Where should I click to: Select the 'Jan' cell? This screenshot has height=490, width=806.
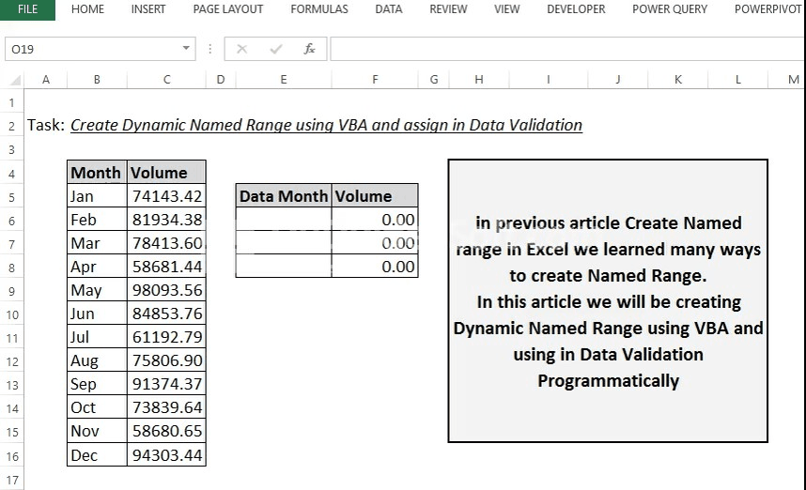[97, 196]
